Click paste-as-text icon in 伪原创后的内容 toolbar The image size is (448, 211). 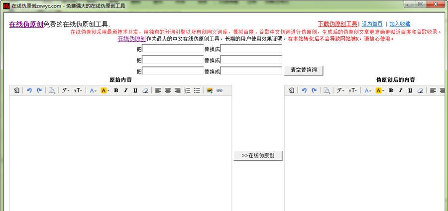tap(291, 90)
